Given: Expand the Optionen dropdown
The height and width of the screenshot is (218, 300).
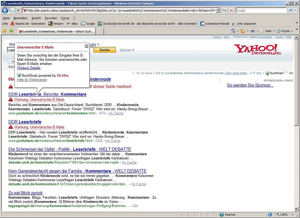Looking at the screenshot, I should tap(127, 50).
